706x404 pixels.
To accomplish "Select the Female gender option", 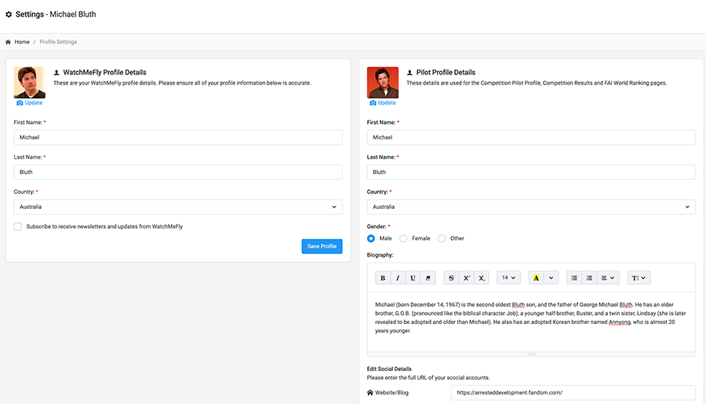I will pos(404,238).
